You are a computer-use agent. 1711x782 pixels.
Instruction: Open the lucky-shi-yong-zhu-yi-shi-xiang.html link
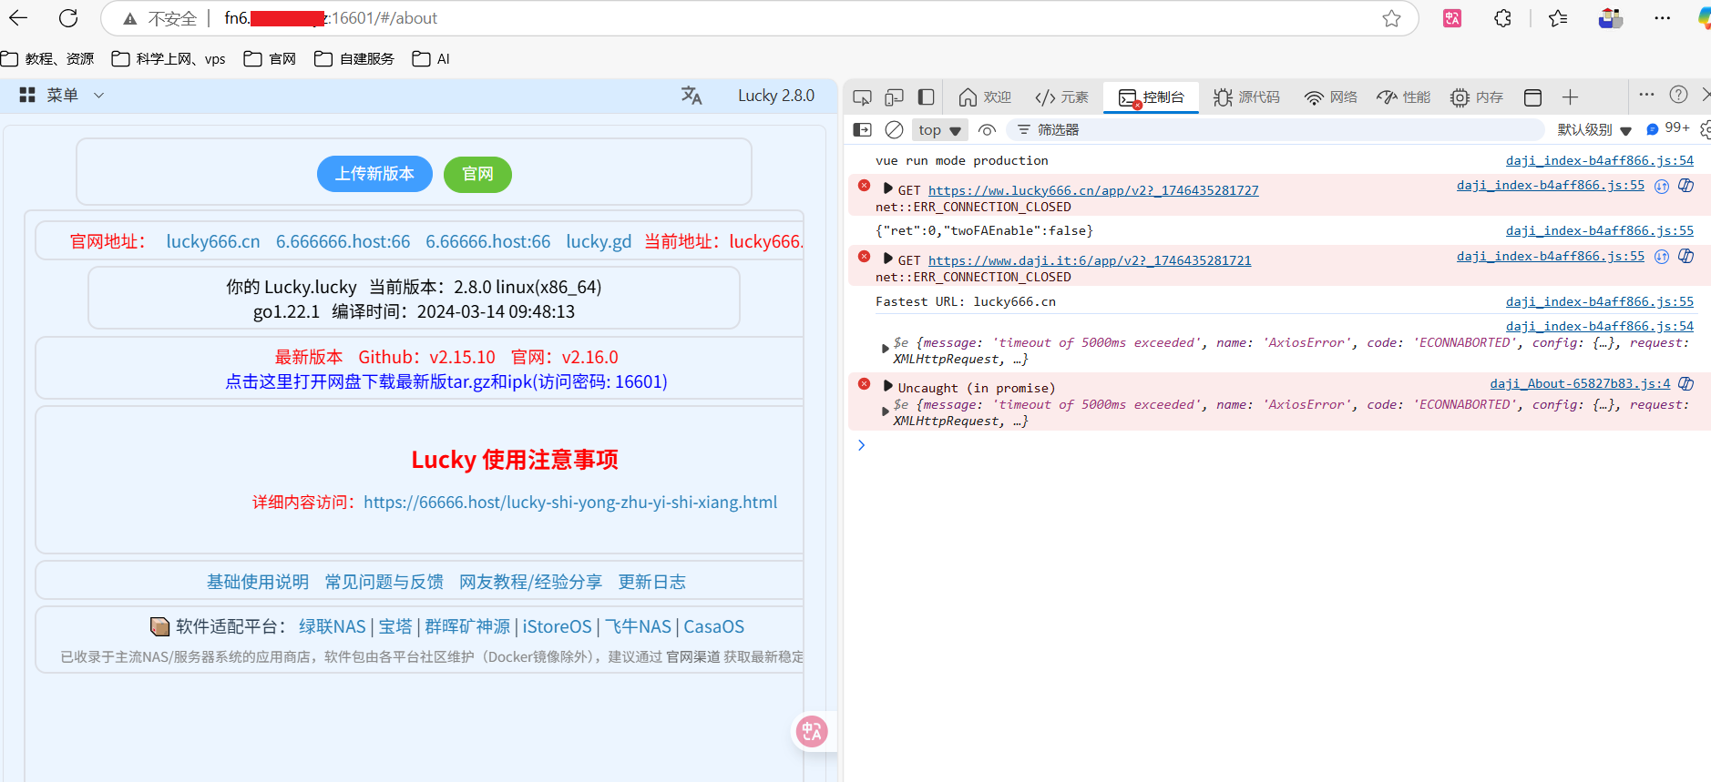coord(570,502)
